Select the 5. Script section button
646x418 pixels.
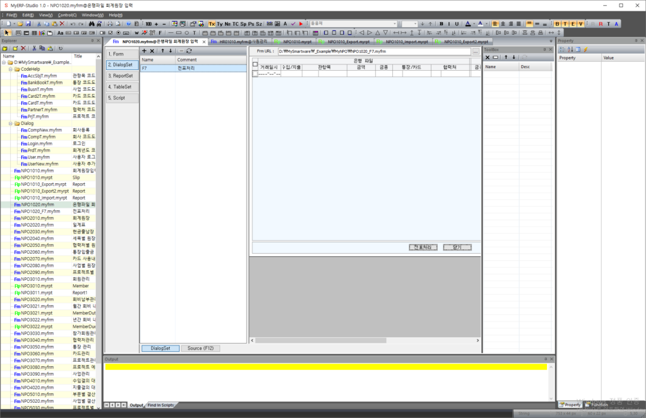pyautogui.click(x=122, y=98)
